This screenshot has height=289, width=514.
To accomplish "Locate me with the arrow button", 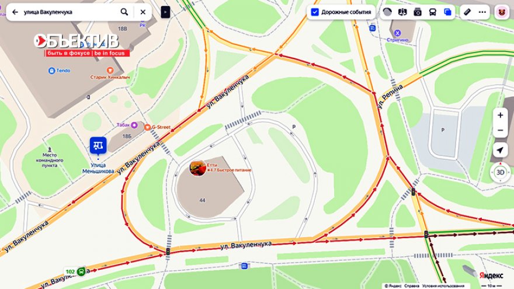I will tap(500, 150).
